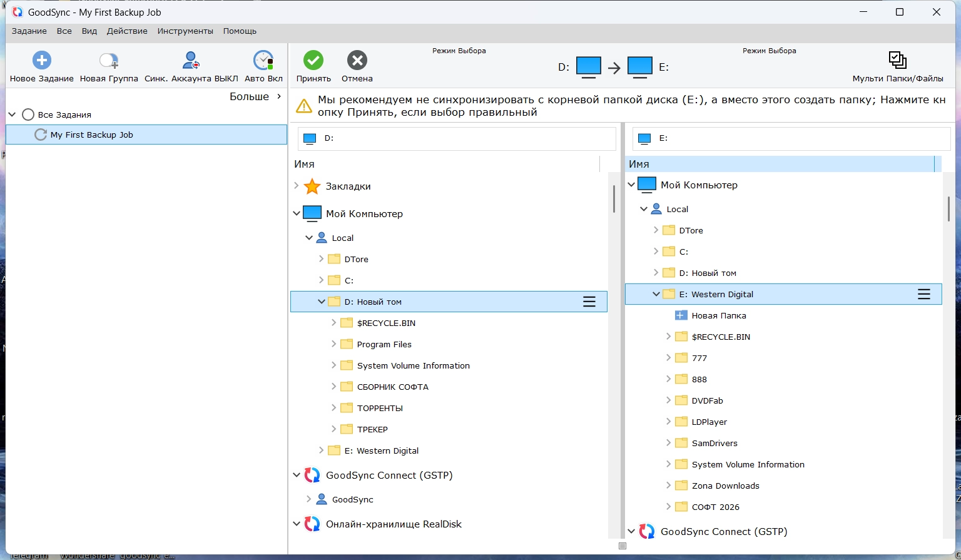Click the sync icon of My First Backup Job
This screenshot has height=560, width=961.
(41, 135)
